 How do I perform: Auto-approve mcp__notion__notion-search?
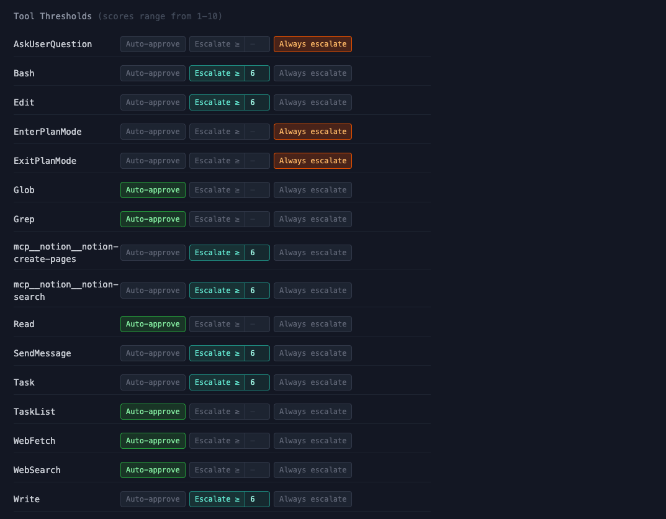click(x=153, y=290)
